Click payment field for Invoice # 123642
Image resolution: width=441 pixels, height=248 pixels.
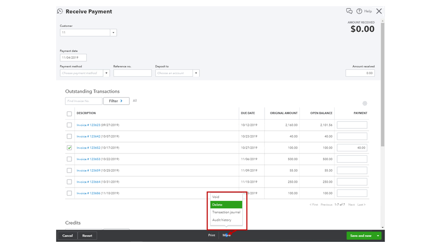click(352, 136)
